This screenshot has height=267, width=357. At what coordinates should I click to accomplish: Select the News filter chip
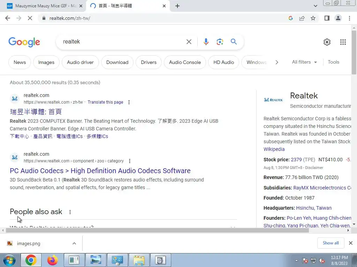coord(20,62)
